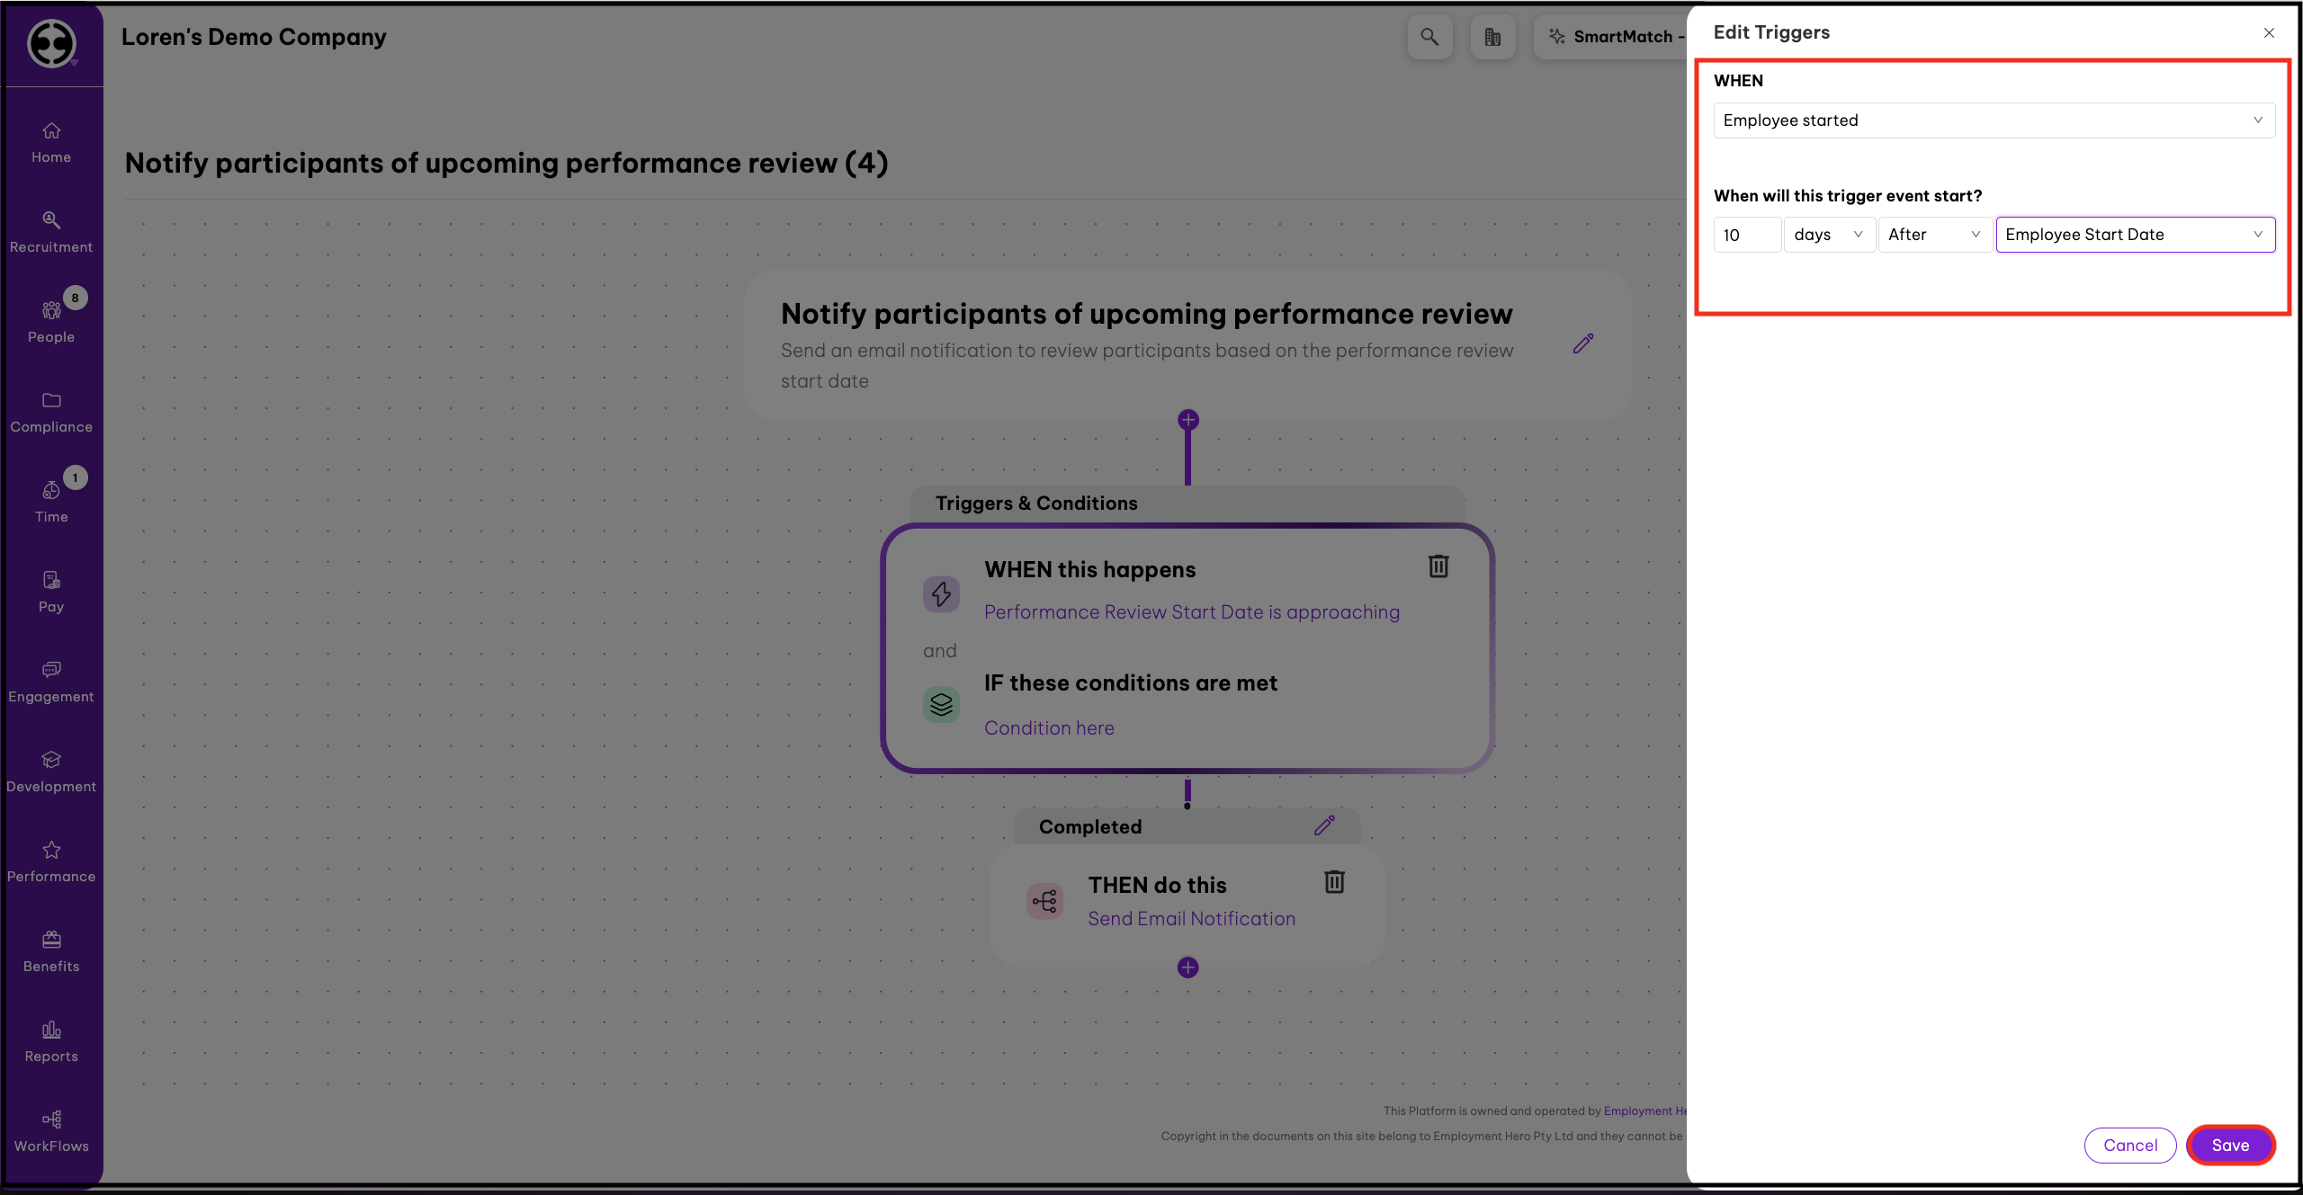The height and width of the screenshot is (1195, 2303).
Task: Go to WorkFlows in the sidebar
Action: point(51,1131)
